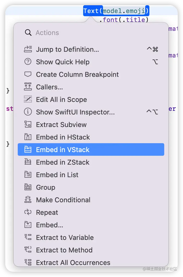
Task: Click the Jump to Definition icon
Action: point(28,49)
